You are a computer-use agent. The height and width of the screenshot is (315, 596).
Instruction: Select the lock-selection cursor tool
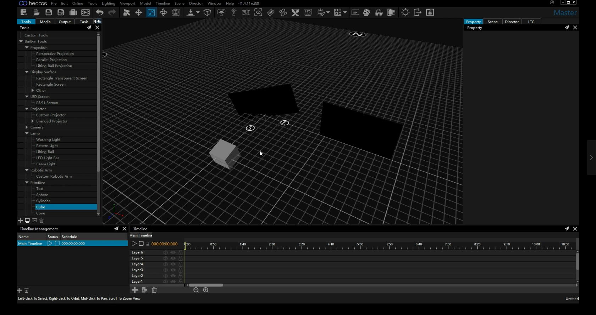(127, 12)
